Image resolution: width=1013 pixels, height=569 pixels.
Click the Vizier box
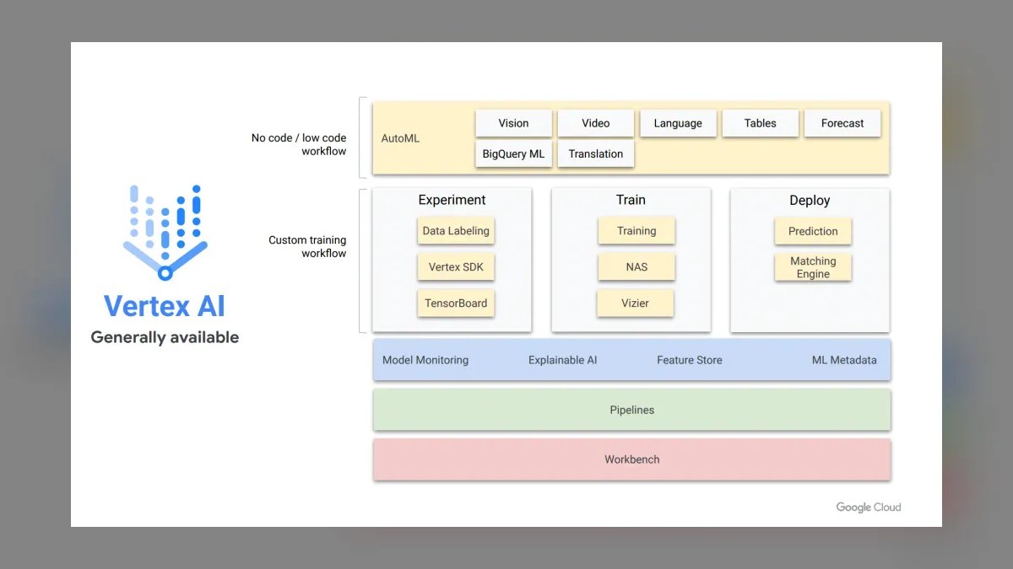tap(635, 303)
